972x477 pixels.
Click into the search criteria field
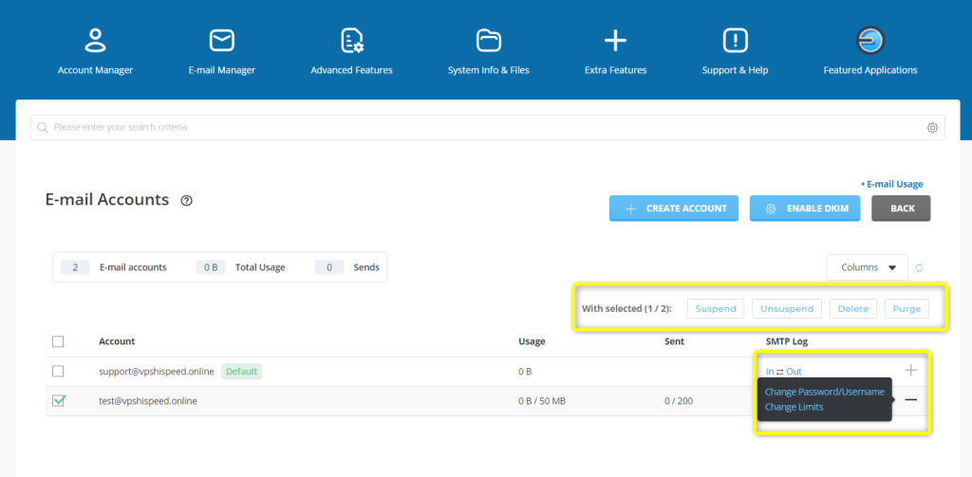click(x=475, y=128)
